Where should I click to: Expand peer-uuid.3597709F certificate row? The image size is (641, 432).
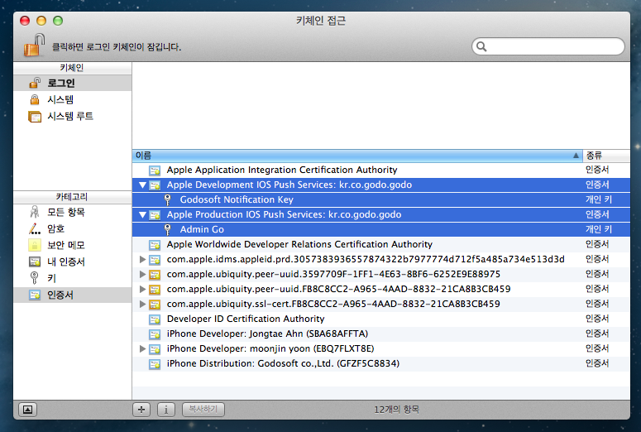(142, 274)
